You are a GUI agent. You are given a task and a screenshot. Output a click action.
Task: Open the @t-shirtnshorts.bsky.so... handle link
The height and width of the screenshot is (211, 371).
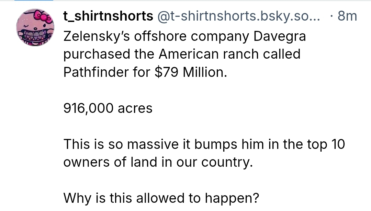[x=238, y=16]
